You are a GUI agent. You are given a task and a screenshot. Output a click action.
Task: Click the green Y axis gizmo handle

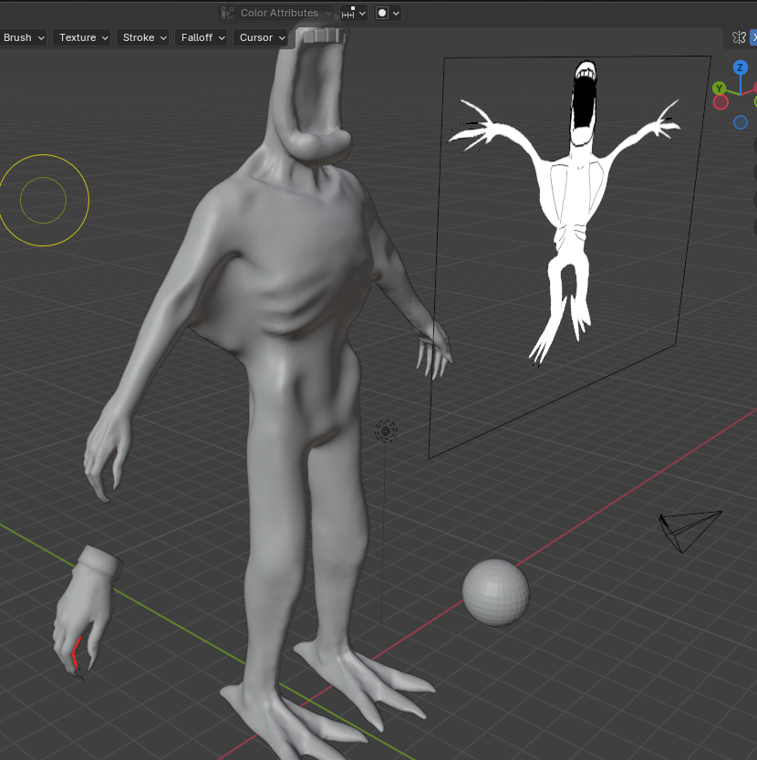(x=719, y=88)
